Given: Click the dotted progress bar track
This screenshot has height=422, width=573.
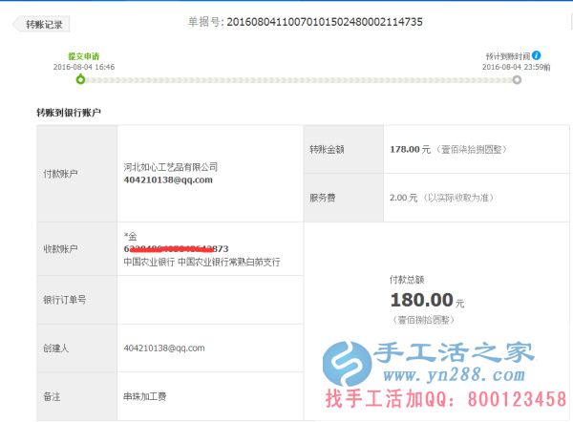Looking at the screenshot, I should pos(296,80).
